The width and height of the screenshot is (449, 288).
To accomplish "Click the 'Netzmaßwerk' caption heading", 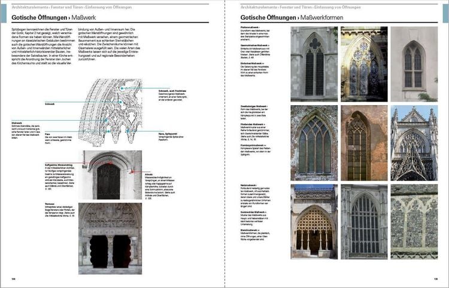I will click(249, 185).
